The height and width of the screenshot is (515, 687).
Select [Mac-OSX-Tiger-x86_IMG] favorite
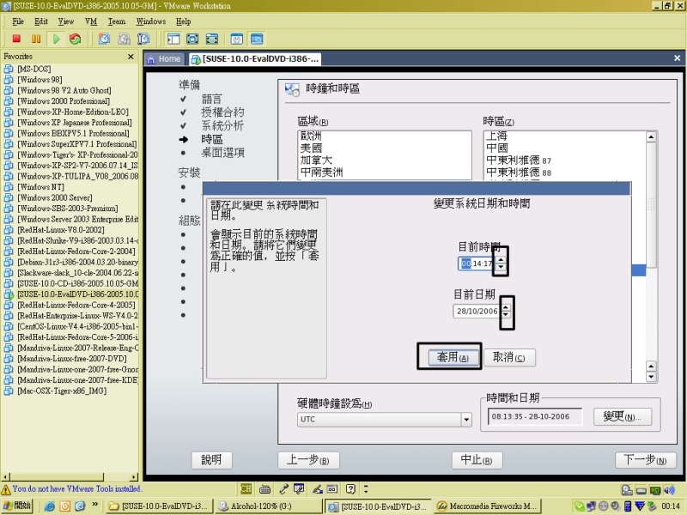click(62, 391)
